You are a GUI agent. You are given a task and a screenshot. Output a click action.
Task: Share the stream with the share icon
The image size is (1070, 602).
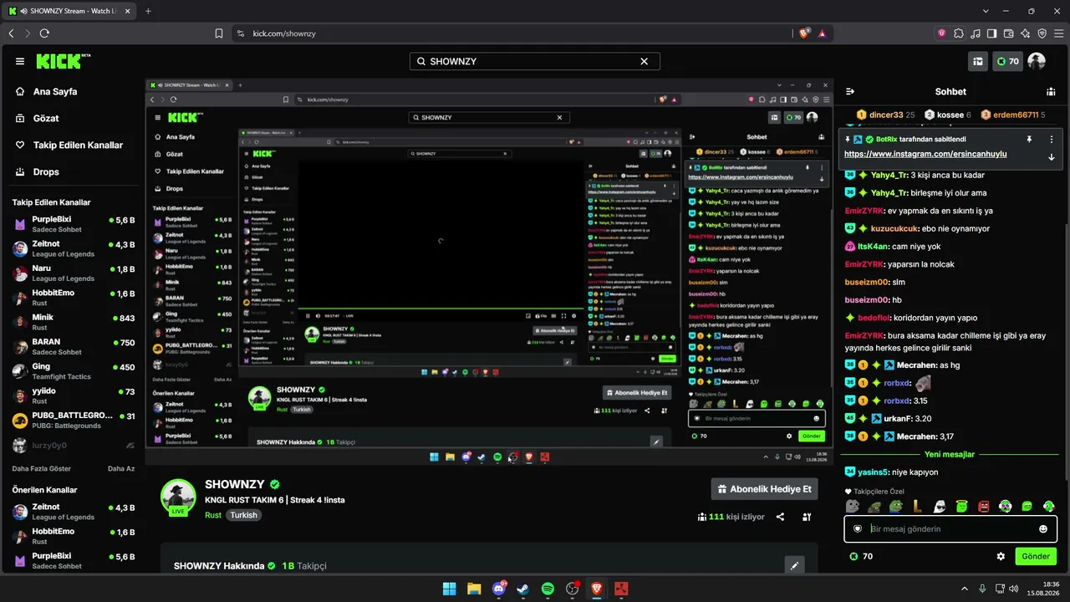pyautogui.click(x=780, y=517)
